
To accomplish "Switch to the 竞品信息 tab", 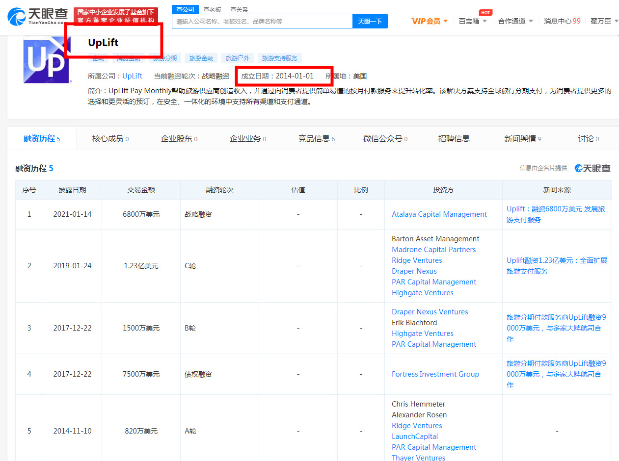I will [x=317, y=138].
